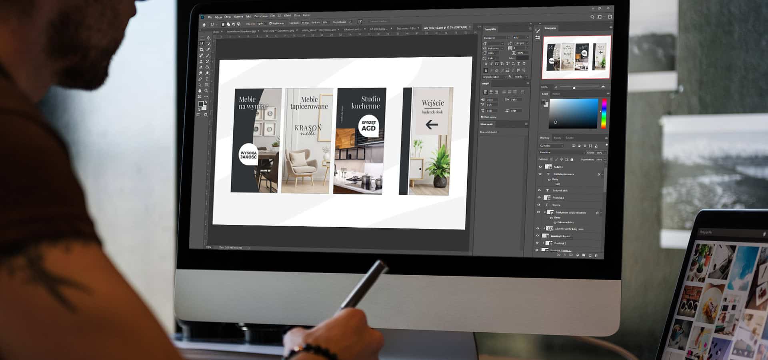Select the Eraser tool
Image resolution: width=768 pixels, height=360 pixels.
201,67
